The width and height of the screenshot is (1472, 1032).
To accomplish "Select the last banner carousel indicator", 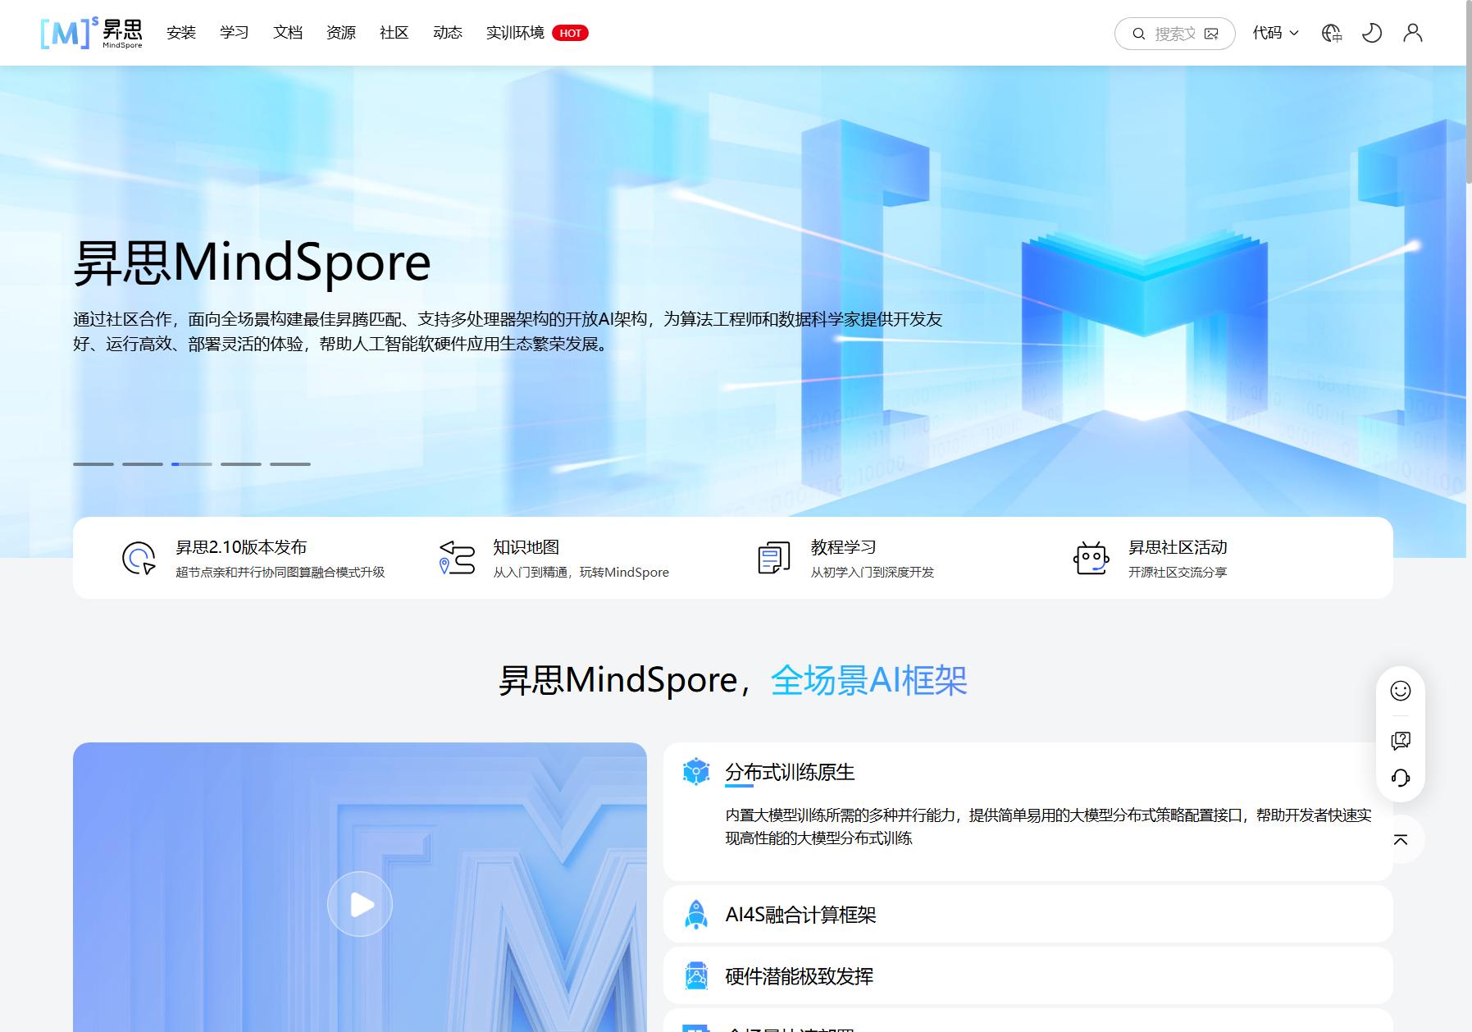I will click(x=290, y=464).
